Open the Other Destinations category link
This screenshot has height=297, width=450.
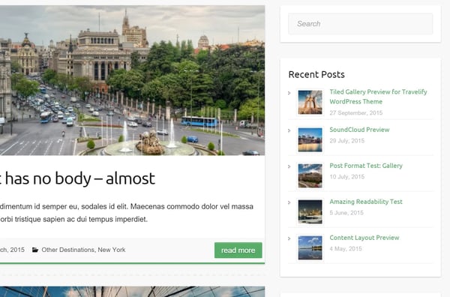[x=68, y=250]
